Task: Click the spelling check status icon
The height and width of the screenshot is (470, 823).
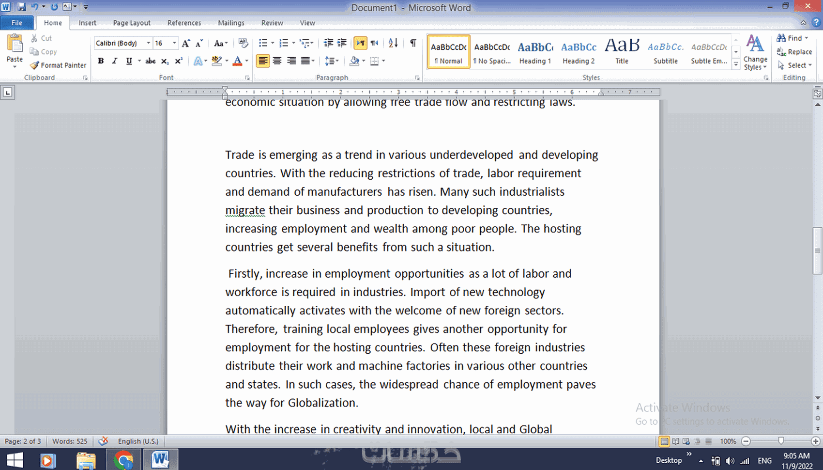Action: 103,441
